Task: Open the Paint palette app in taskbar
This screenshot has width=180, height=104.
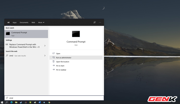Action: click(35, 102)
